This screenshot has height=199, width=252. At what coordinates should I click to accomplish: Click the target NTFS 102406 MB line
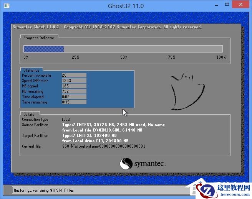[x=89, y=135]
